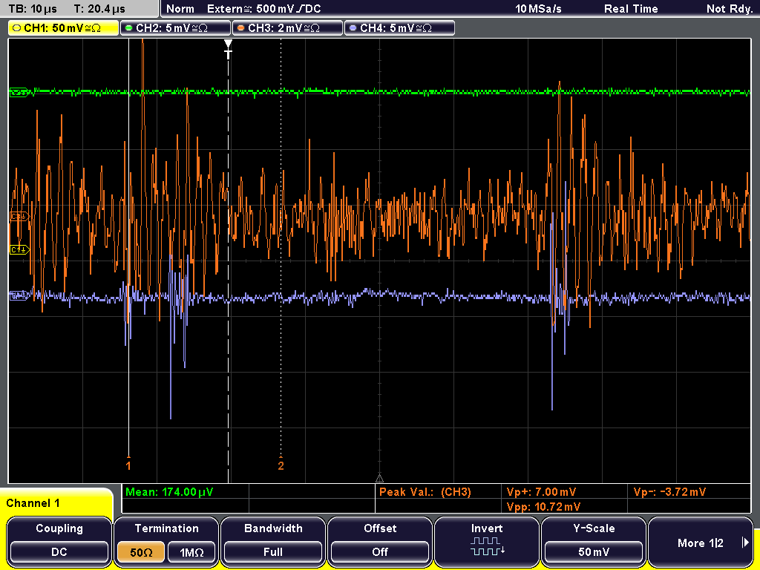760x570 pixels.
Task: Set termination to 1MΩ
Action: [x=191, y=552]
